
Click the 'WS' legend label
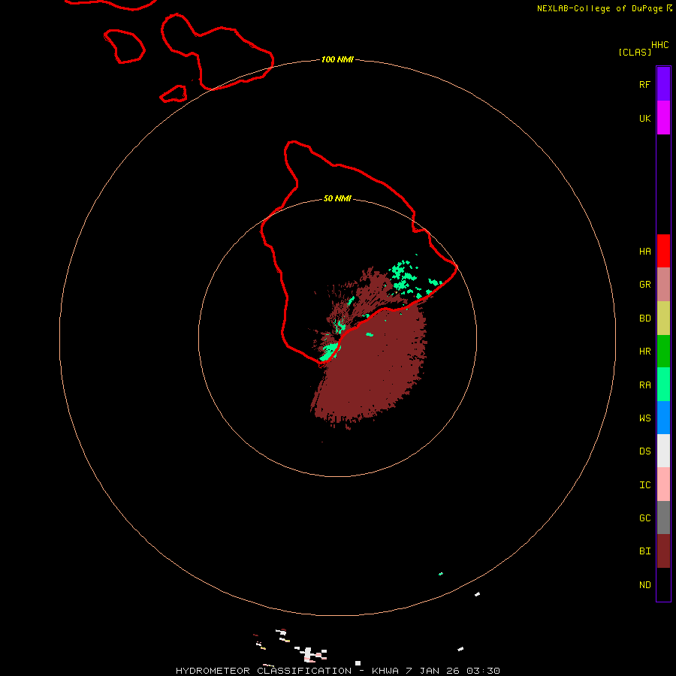(644, 418)
